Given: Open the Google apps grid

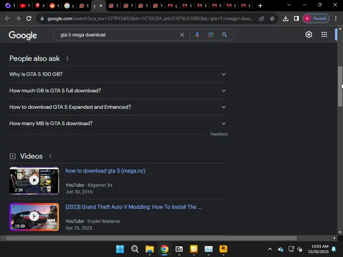Looking at the screenshot, I should click(324, 34).
